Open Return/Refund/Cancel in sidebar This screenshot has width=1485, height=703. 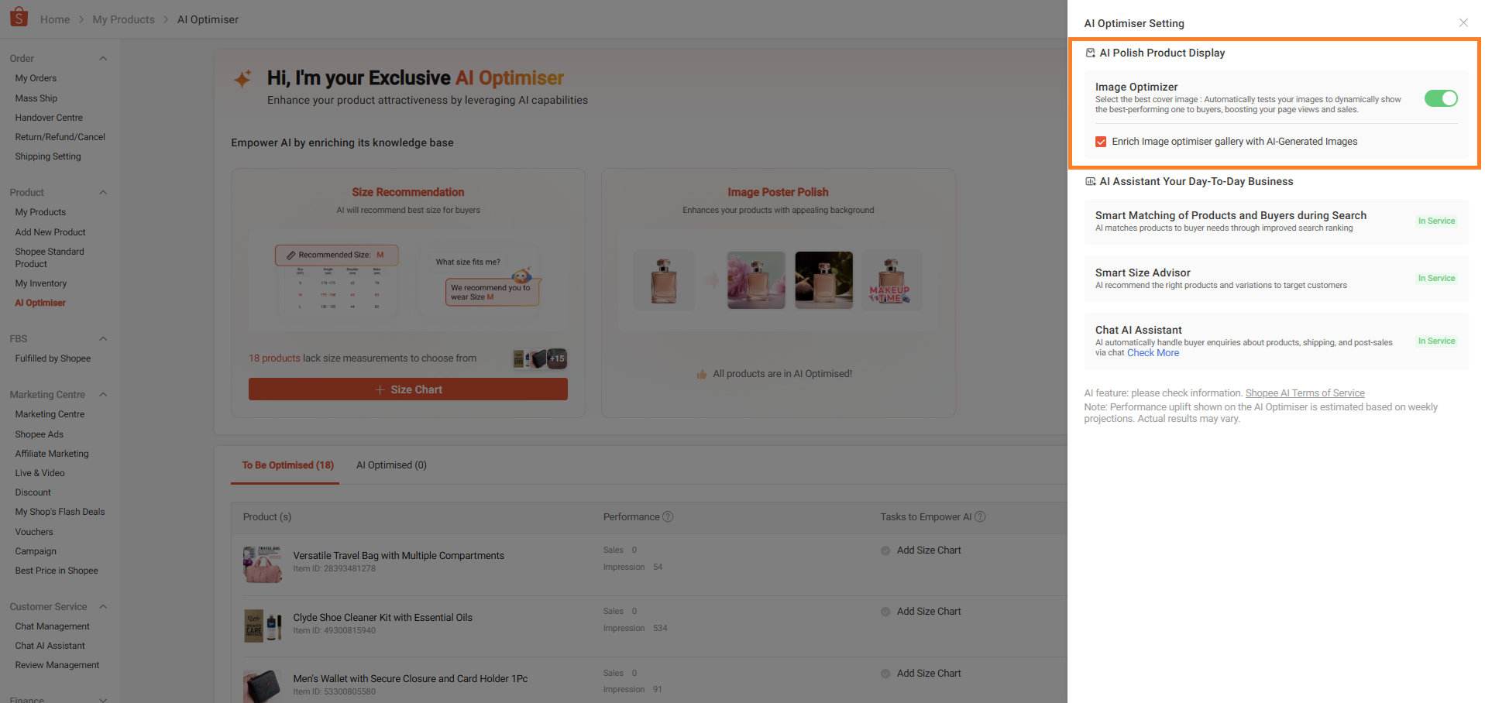pyautogui.click(x=60, y=137)
